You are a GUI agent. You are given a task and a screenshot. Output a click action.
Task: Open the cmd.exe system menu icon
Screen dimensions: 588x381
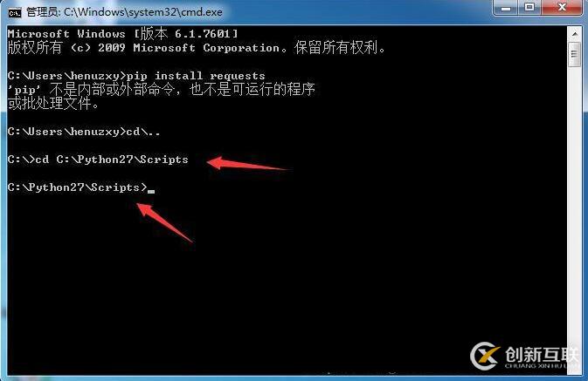point(15,13)
